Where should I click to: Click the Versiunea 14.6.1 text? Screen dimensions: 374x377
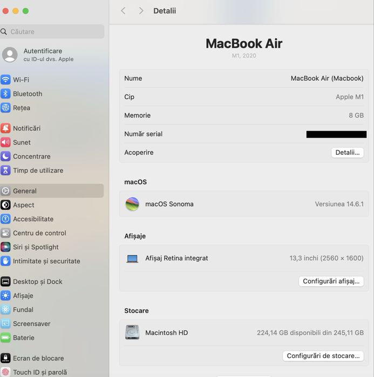coord(339,204)
